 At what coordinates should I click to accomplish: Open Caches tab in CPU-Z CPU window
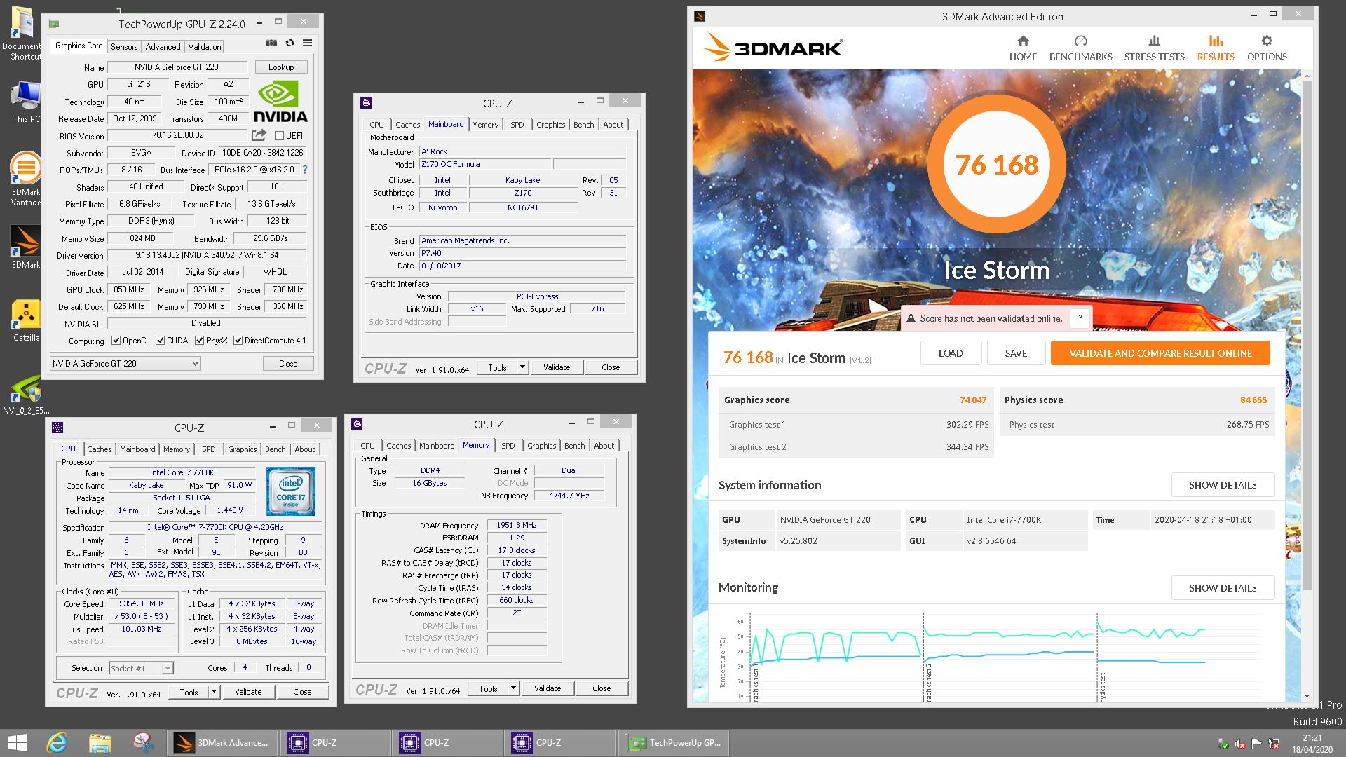(100, 449)
